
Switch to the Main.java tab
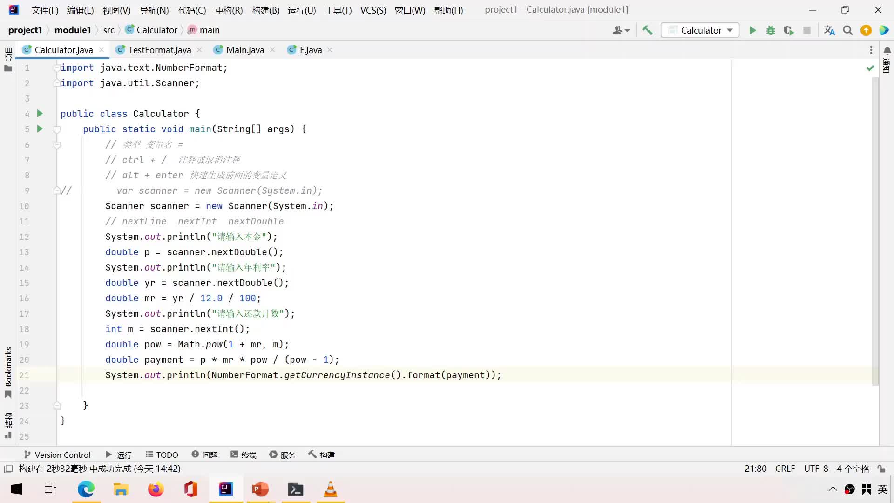[x=245, y=50]
